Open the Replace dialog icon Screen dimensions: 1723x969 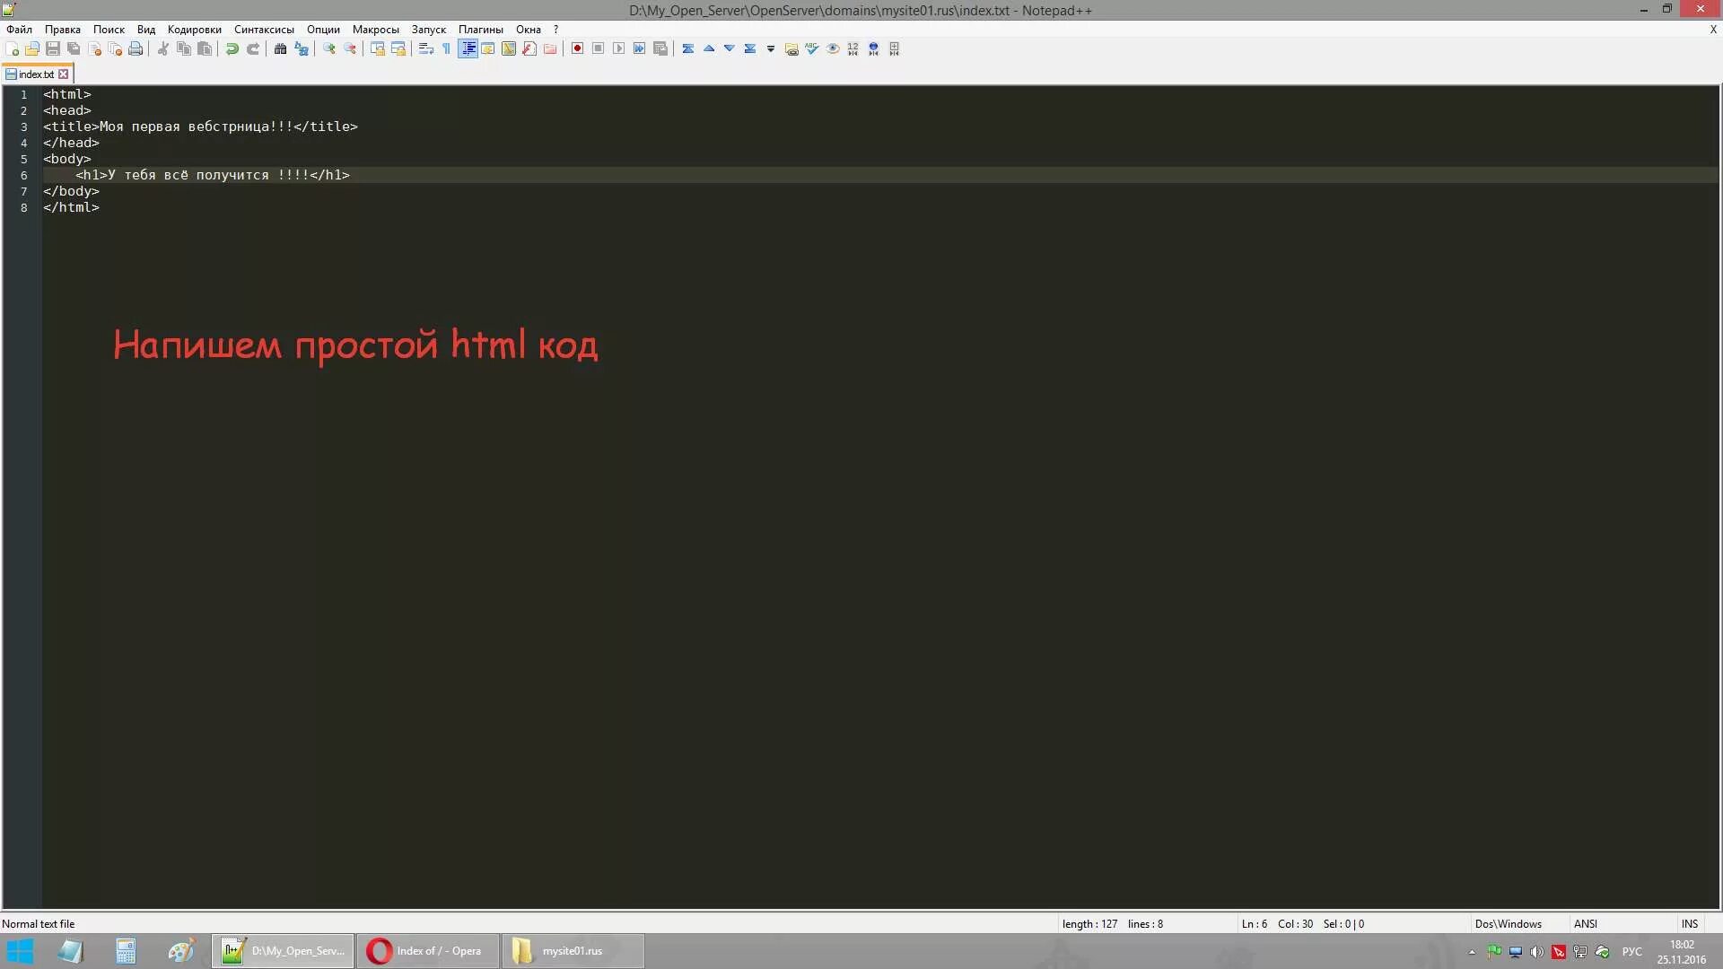click(302, 48)
